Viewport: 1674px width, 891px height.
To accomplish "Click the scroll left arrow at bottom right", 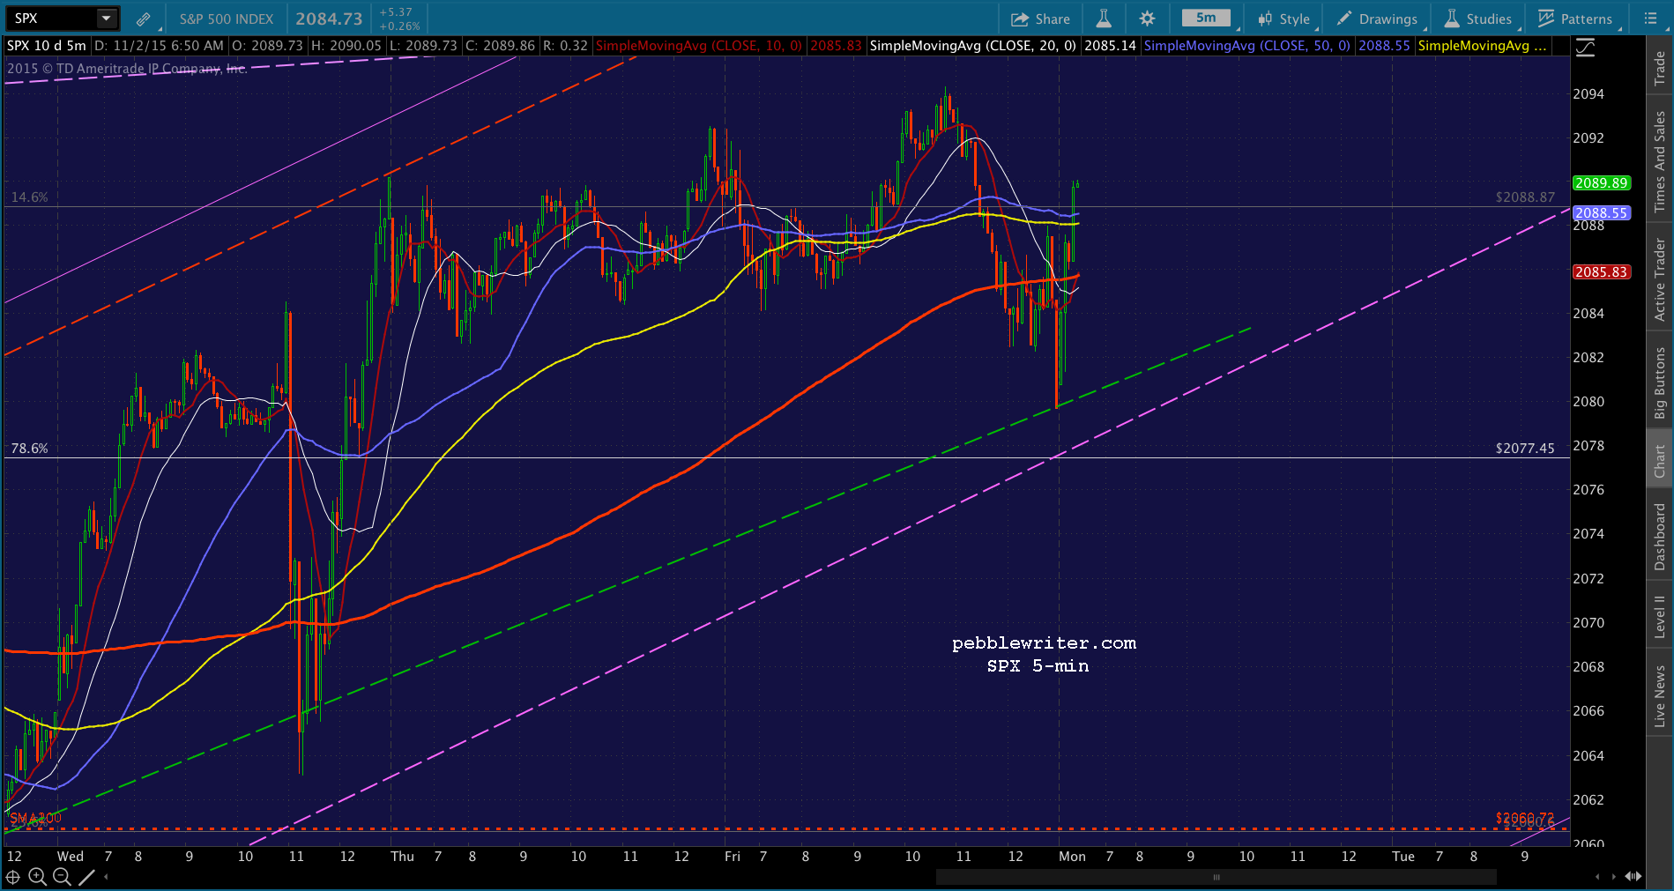I will (1597, 877).
